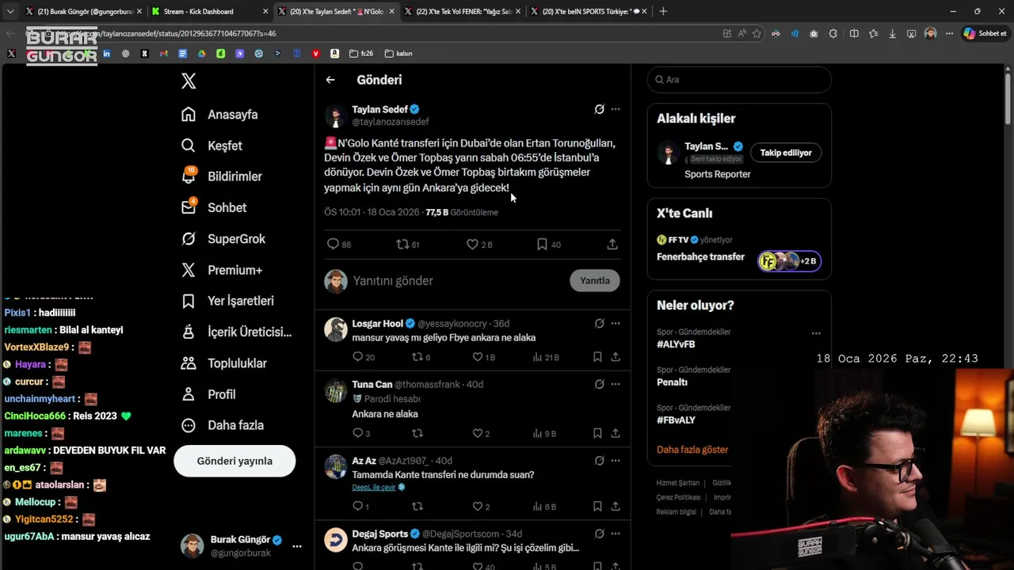The height and width of the screenshot is (570, 1014).
Task: Click Daha fazla göster link
Action: pos(692,450)
